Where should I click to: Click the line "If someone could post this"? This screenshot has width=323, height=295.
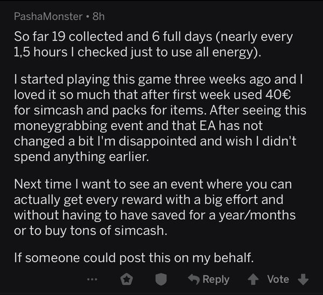pyautogui.click(x=134, y=259)
